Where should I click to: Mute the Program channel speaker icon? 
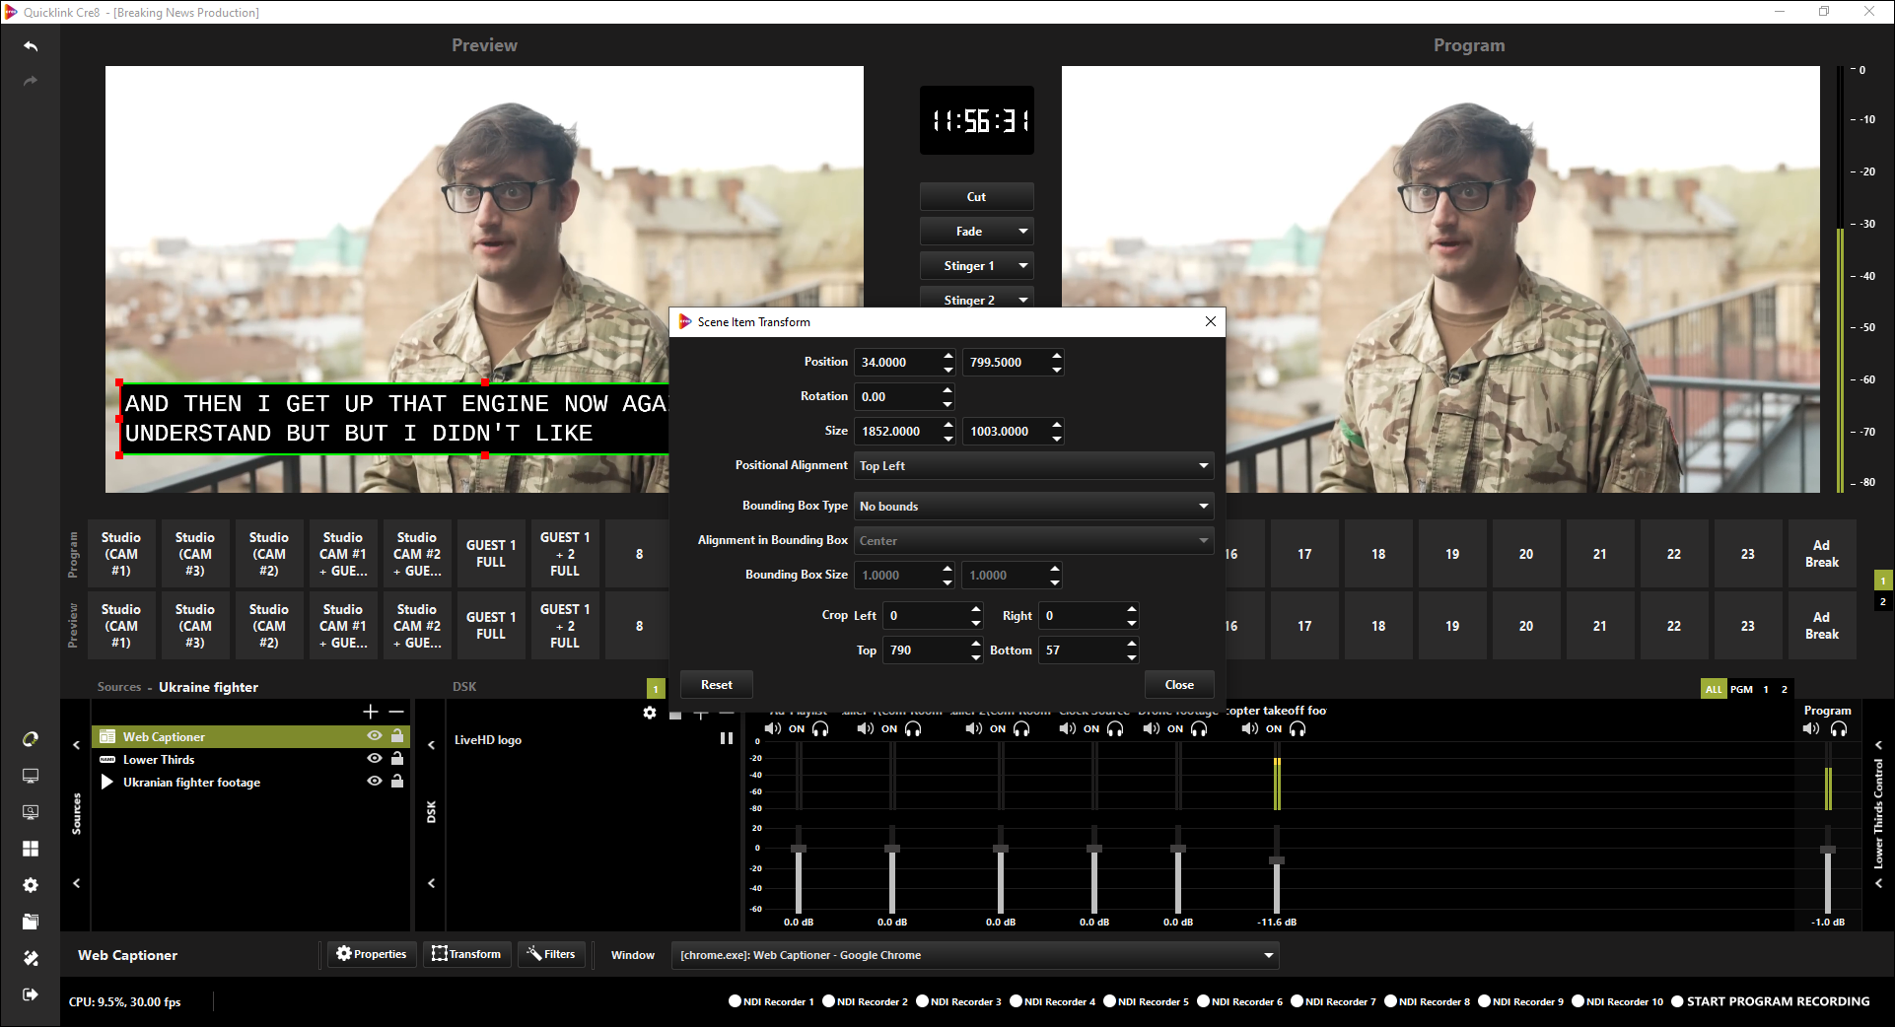pyautogui.click(x=1811, y=729)
